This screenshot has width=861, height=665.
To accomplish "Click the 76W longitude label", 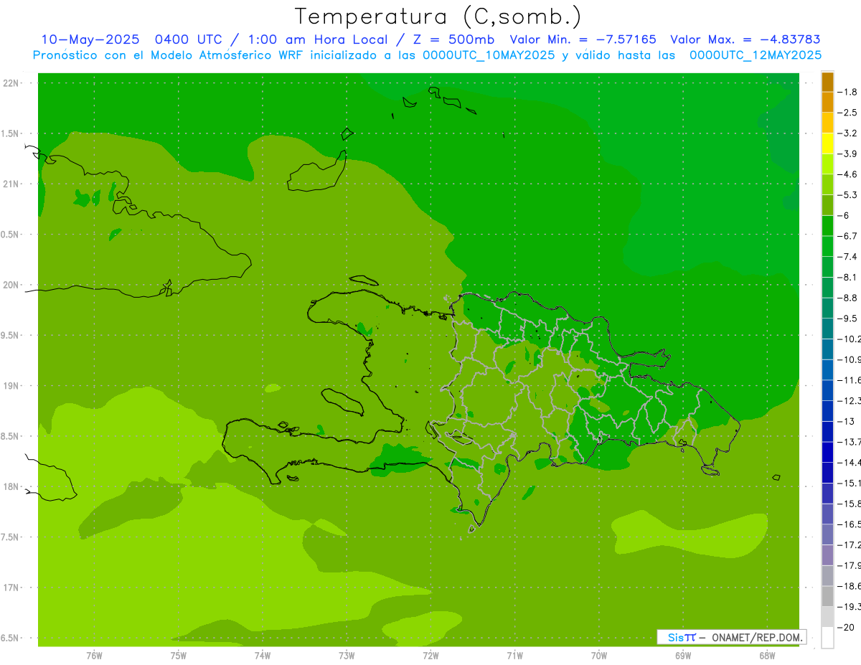I will pos(94,655).
